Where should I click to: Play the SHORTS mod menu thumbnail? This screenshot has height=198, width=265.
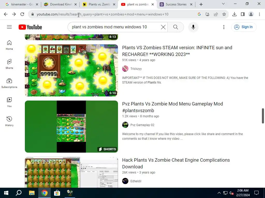pyautogui.click(x=71, y=127)
